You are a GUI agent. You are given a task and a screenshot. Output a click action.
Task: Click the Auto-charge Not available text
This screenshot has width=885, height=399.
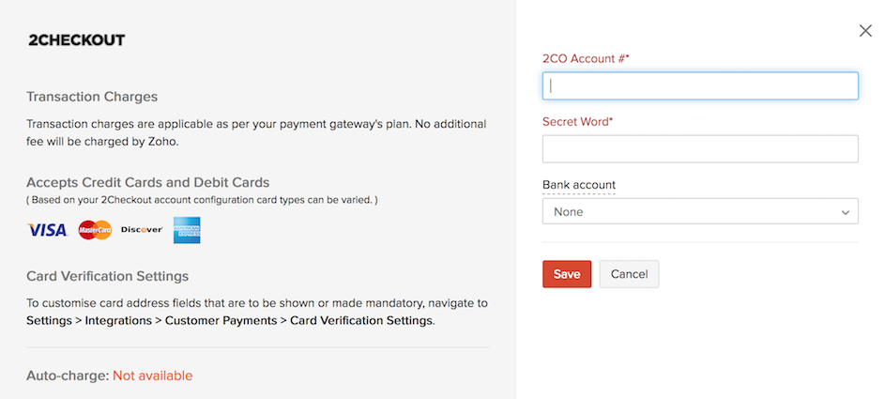point(152,376)
